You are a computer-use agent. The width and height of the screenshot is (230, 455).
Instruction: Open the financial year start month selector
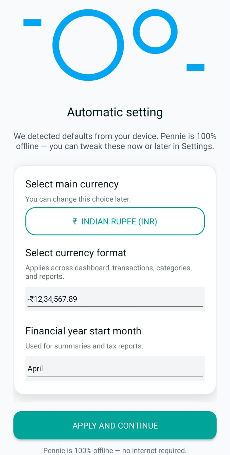click(115, 368)
